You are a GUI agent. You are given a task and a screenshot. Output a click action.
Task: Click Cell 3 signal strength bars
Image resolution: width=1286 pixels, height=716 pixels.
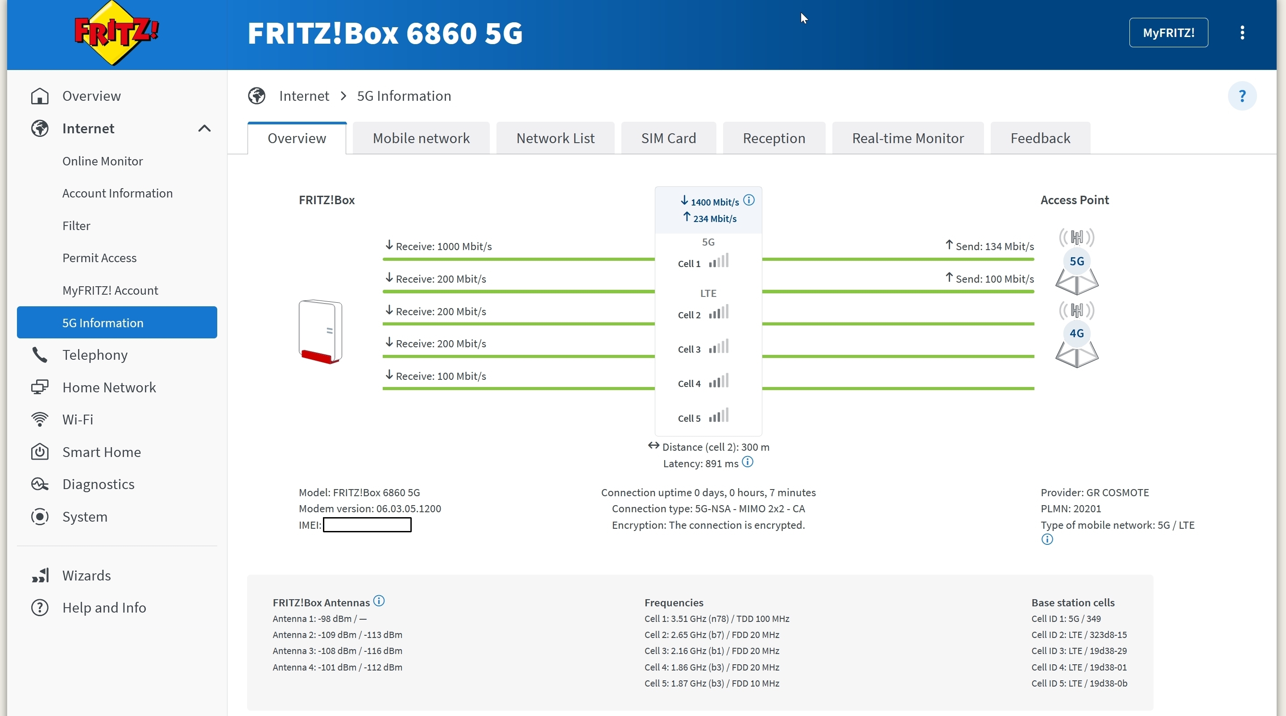click(719, 346)
